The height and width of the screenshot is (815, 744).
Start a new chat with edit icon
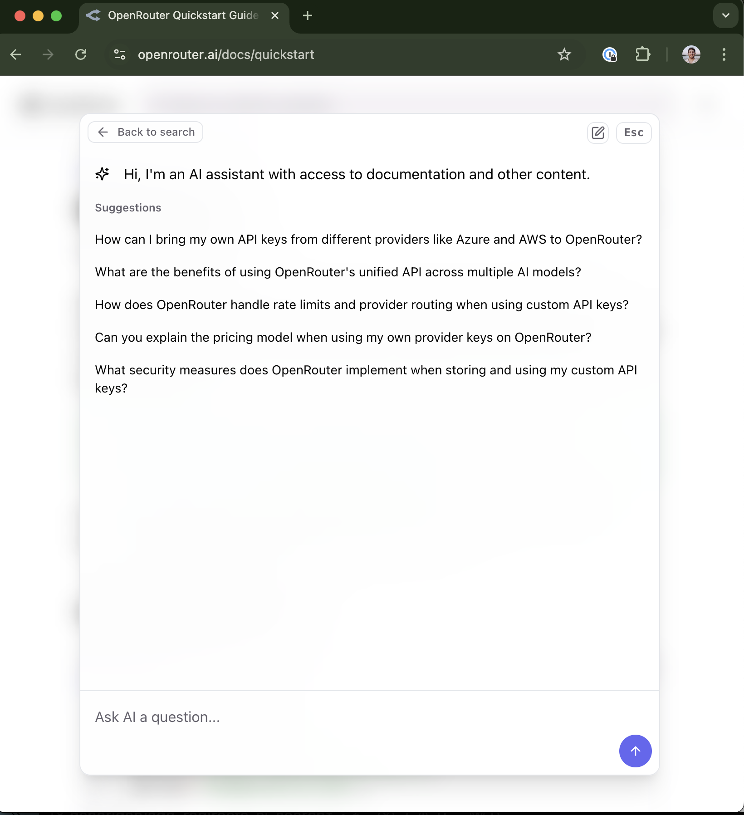click(x=598, y=133)
